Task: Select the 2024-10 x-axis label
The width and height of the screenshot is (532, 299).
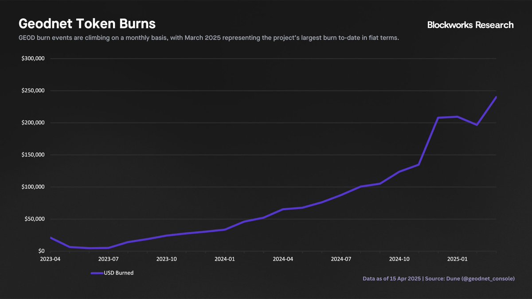Action: pos(399,259)
